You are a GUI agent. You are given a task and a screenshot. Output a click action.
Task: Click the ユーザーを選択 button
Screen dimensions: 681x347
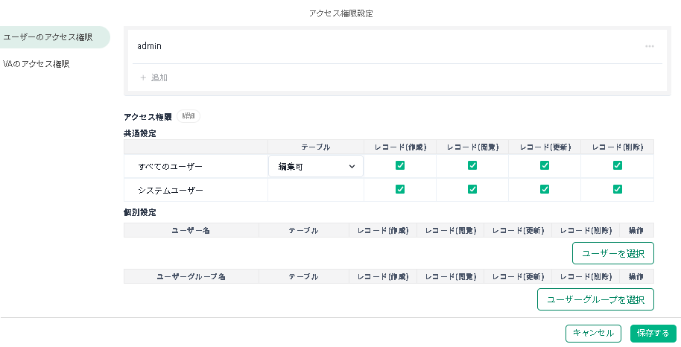[612, 253]
